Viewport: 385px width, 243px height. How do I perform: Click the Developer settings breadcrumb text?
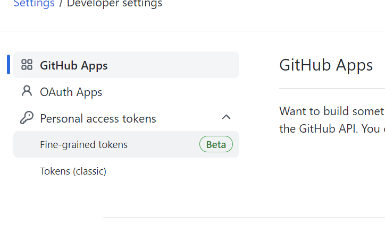(x=114, y=3)
